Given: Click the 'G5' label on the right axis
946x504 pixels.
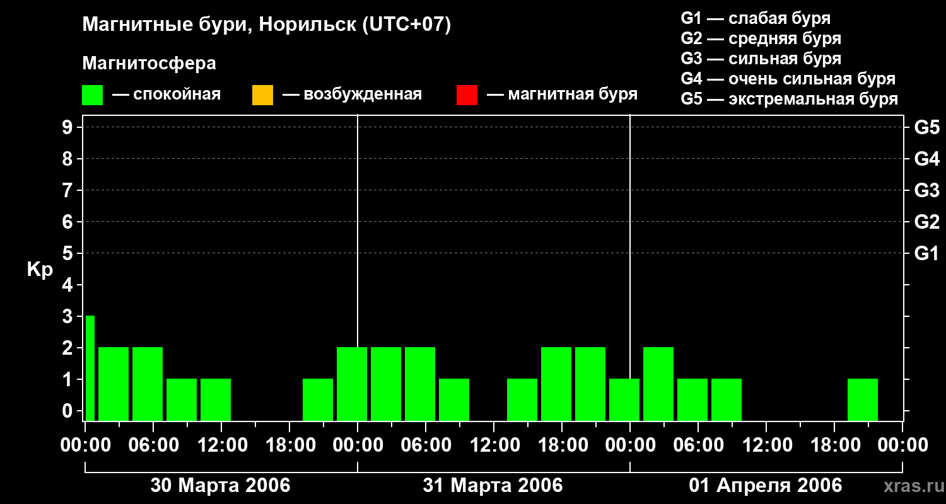Looking at the screenshot, I should coord(926,128).
